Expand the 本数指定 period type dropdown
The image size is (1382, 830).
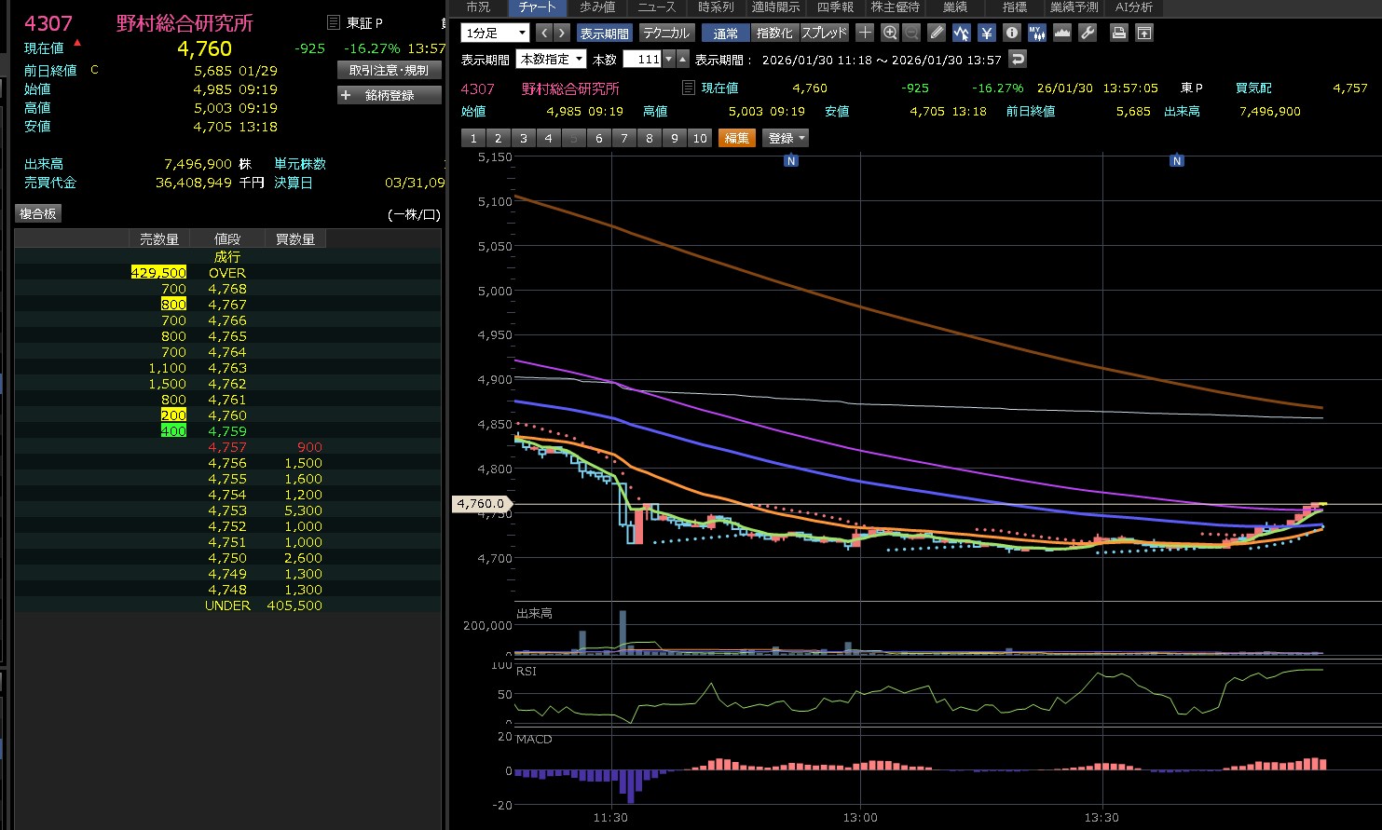tap(551, 59)
